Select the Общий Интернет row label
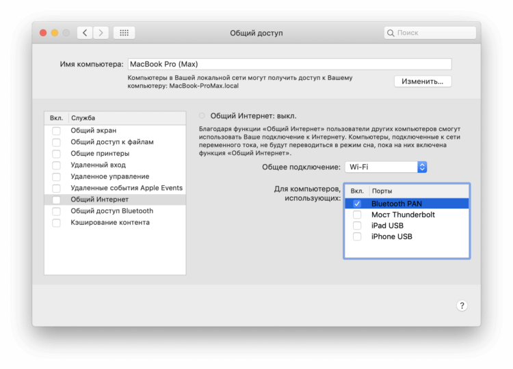513x369 pixels. 99,200
